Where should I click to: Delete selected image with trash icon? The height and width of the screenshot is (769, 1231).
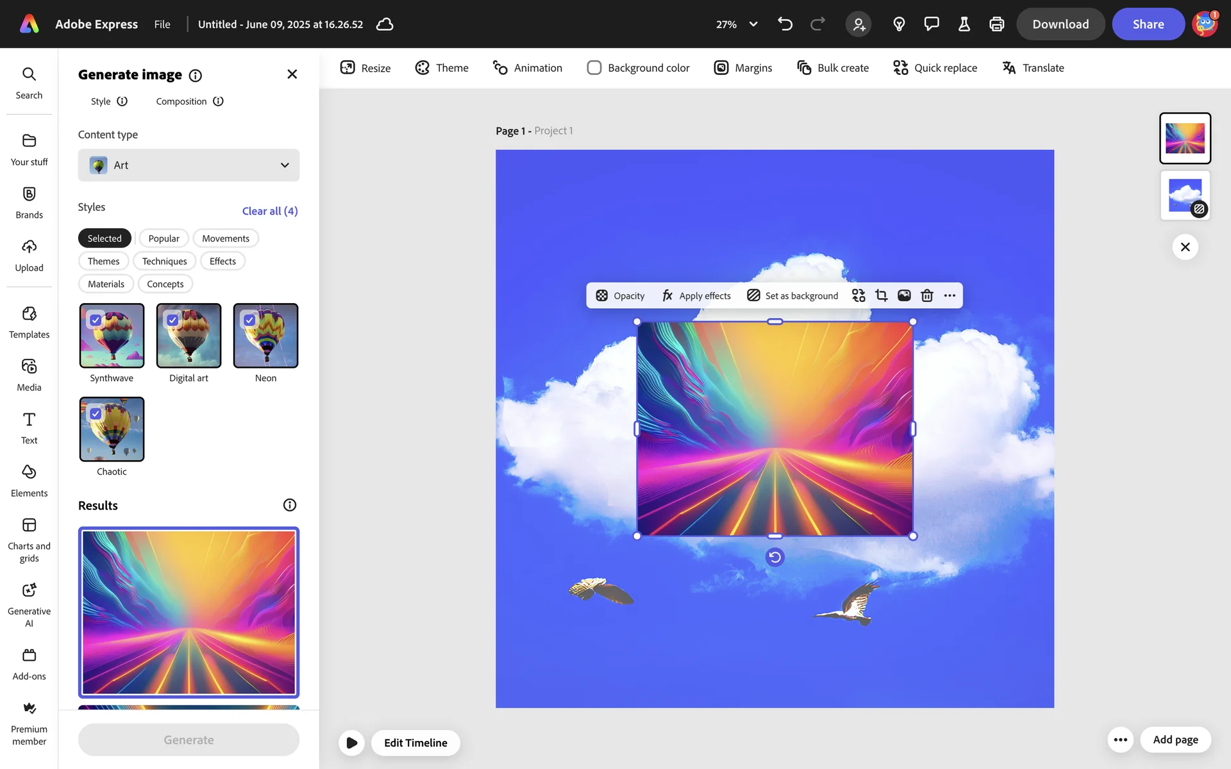click(x=926, y=295)
